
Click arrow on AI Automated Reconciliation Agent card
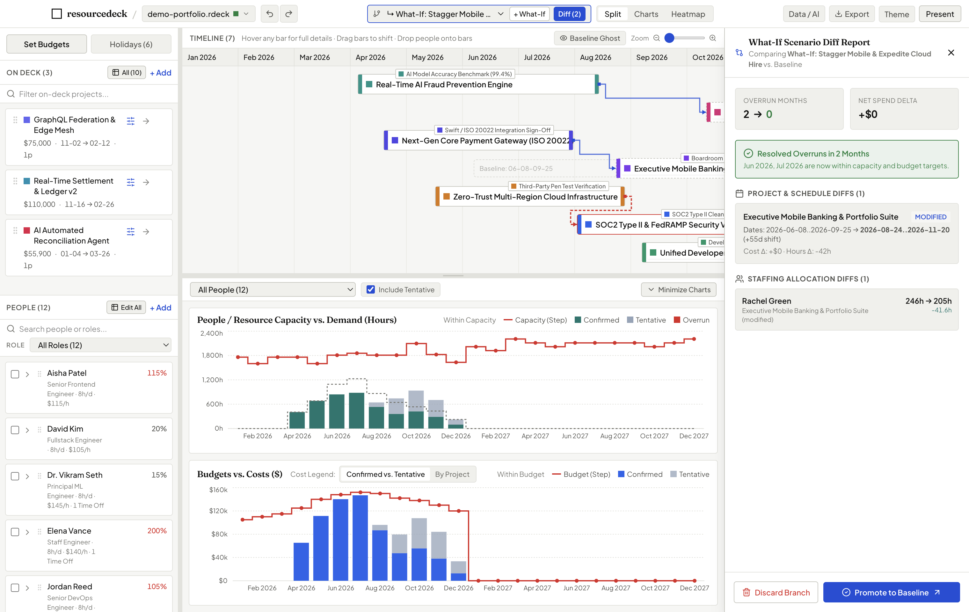tap(147, 231)
